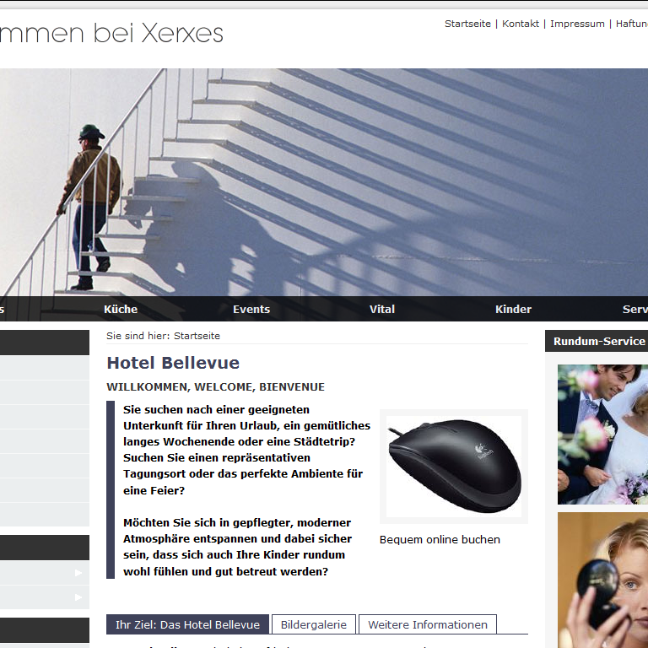The image size is (648, 648).
Task: Switch to the Weitere Informationen tab
Action: [428, 624]
